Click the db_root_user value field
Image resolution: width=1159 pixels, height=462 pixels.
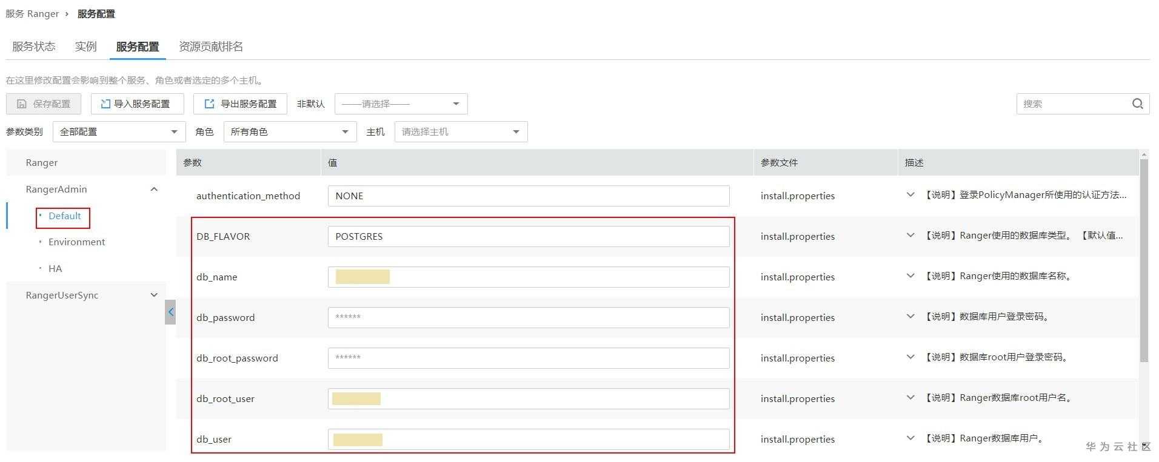(x=529, y=398)
